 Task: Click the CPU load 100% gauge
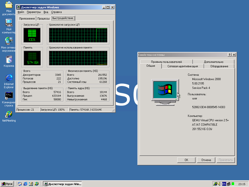32,35
